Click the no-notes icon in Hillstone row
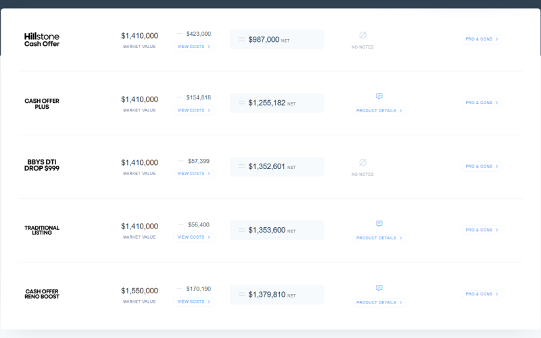The height and width of the screenshot is (338, 541). pos(362,34)
